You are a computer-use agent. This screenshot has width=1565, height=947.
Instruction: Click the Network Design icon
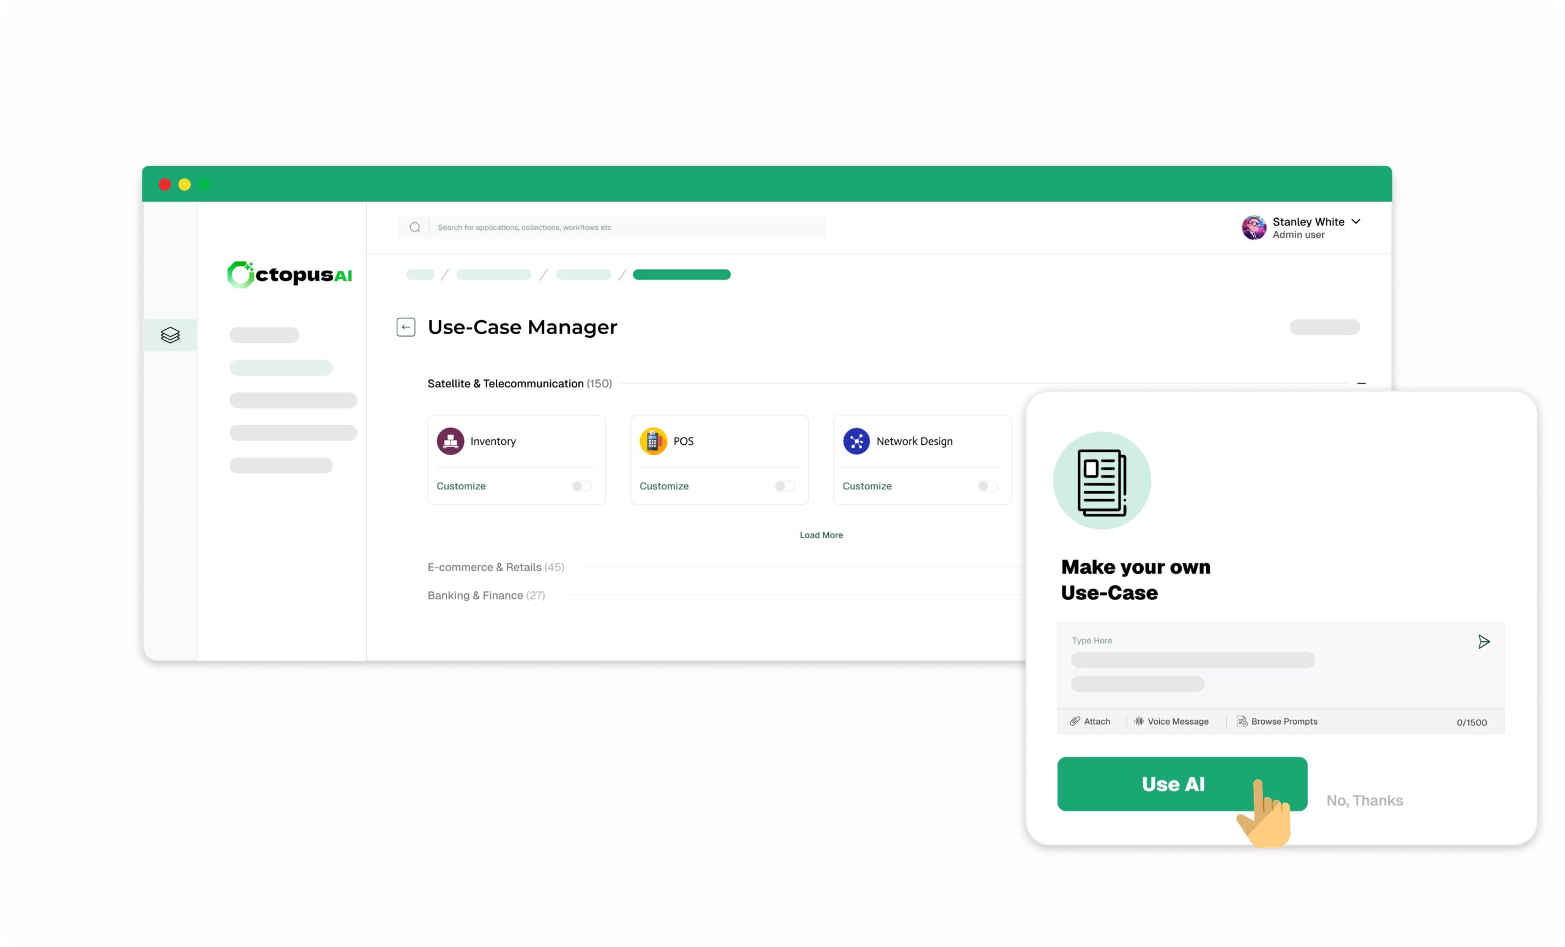856,441
